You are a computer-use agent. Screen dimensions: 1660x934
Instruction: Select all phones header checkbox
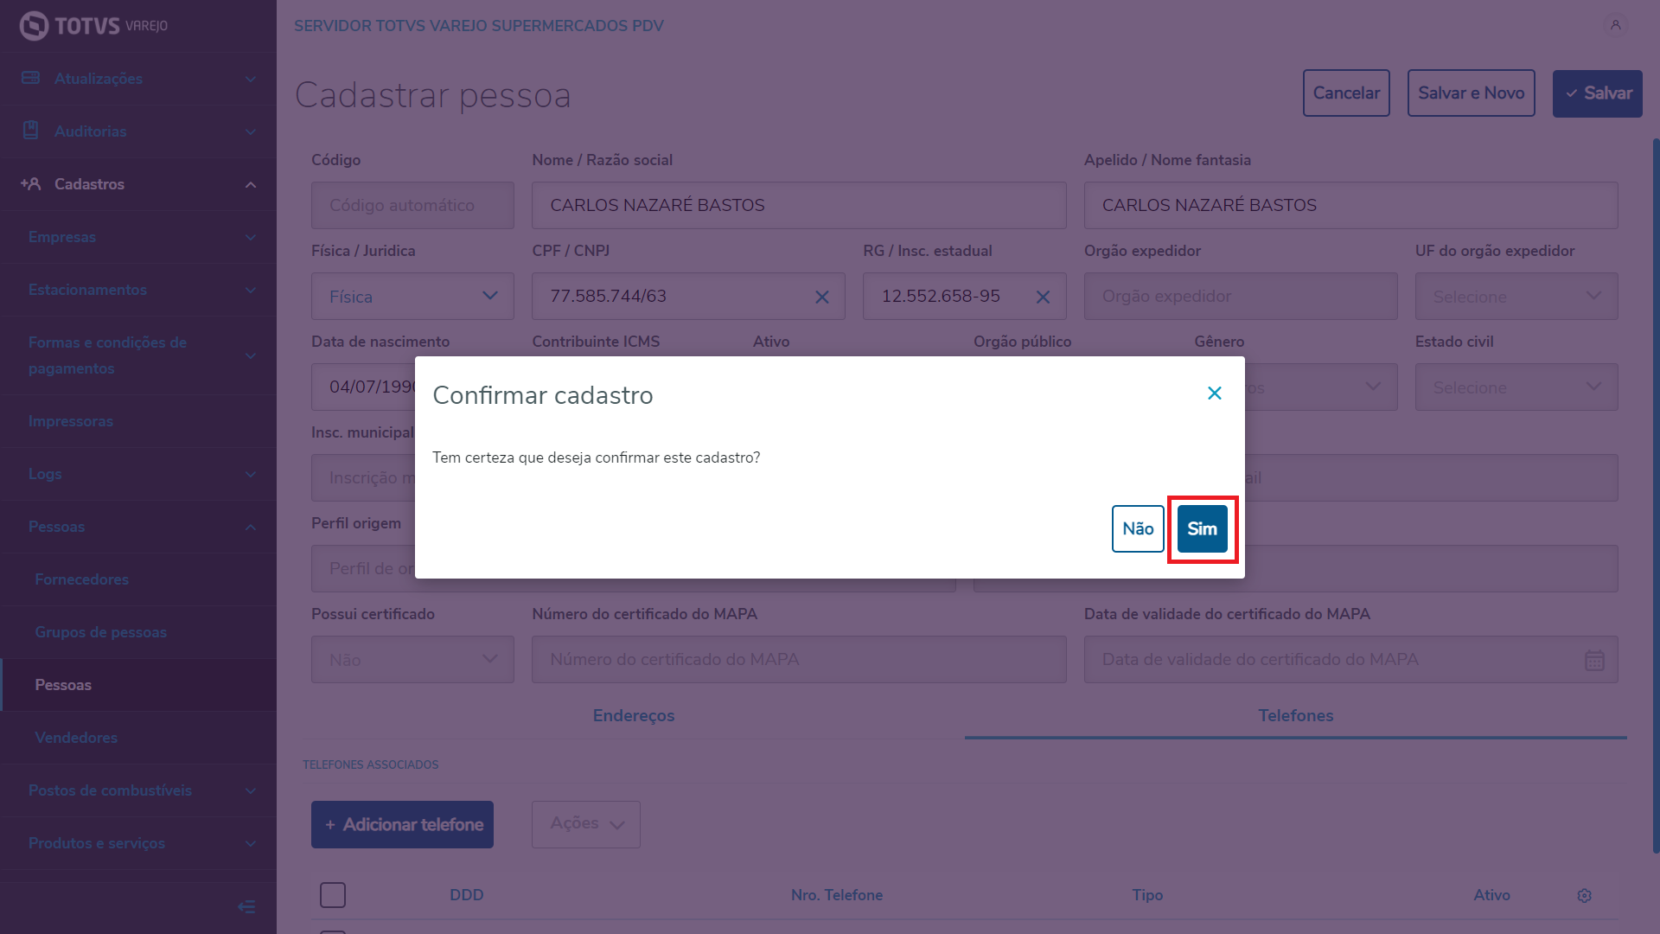tap(333, 895)
